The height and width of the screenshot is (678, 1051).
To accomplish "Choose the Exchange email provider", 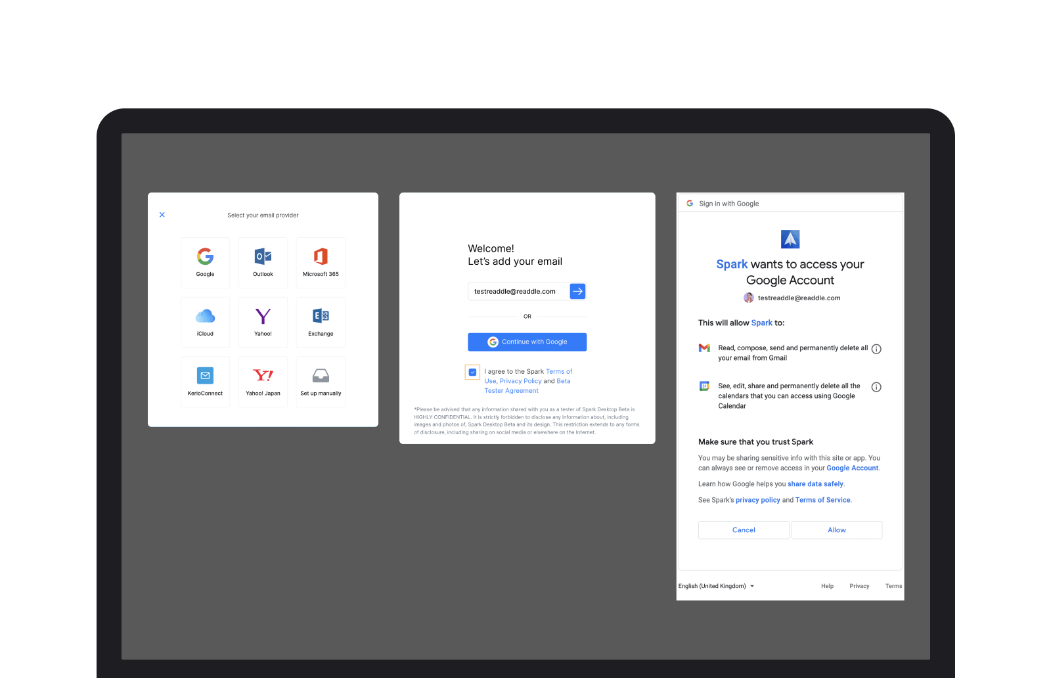I will tap(321, 322).
